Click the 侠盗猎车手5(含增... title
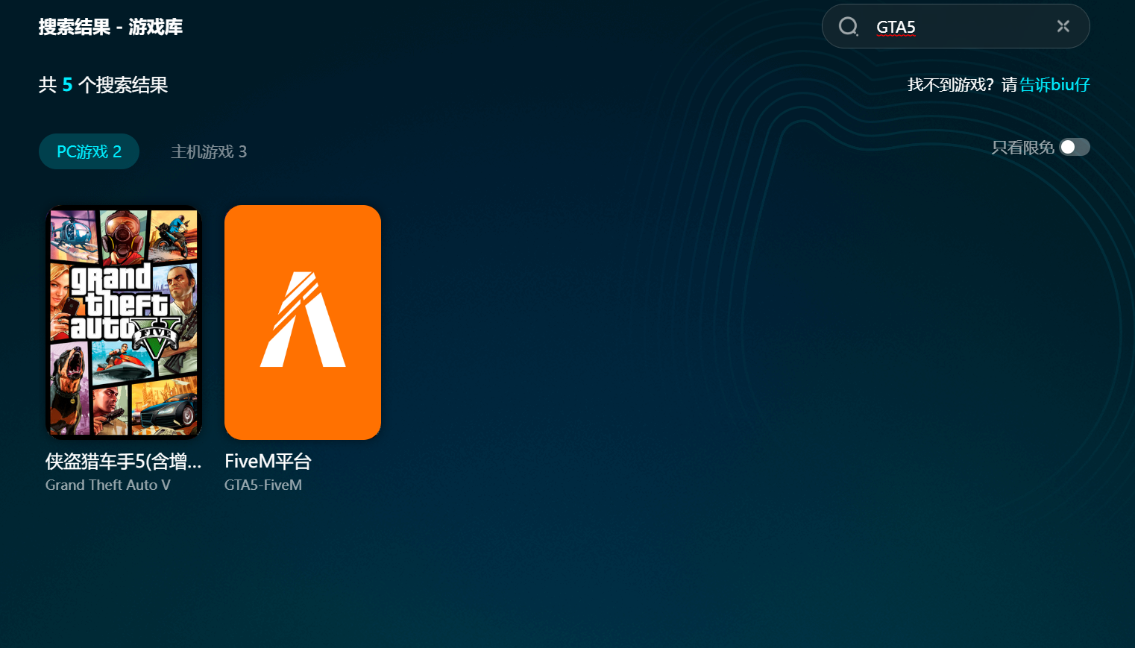Screen dimensions: 1135x648 pyautogui.click(x=124, y=462)
